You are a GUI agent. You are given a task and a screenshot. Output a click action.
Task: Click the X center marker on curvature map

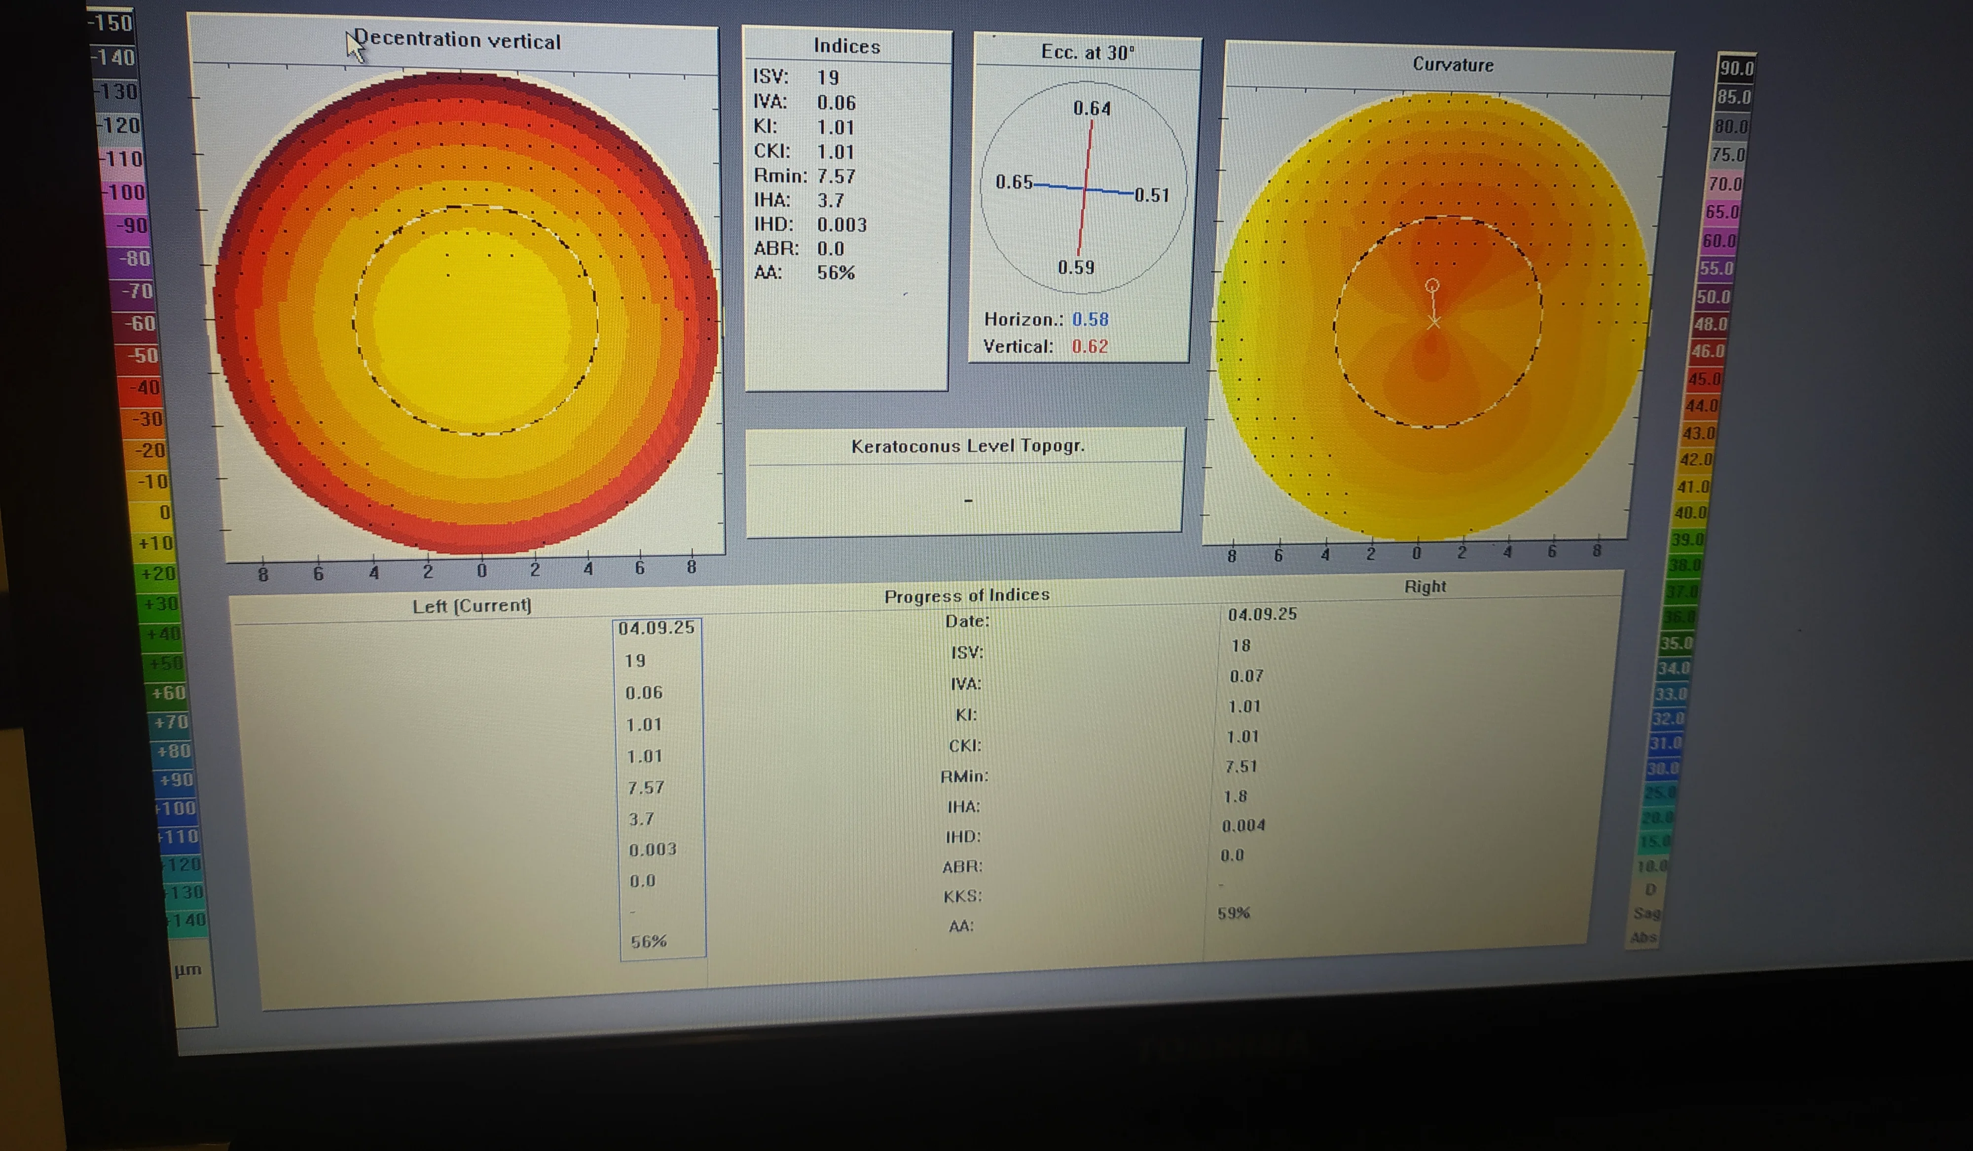coord(1433,322)
